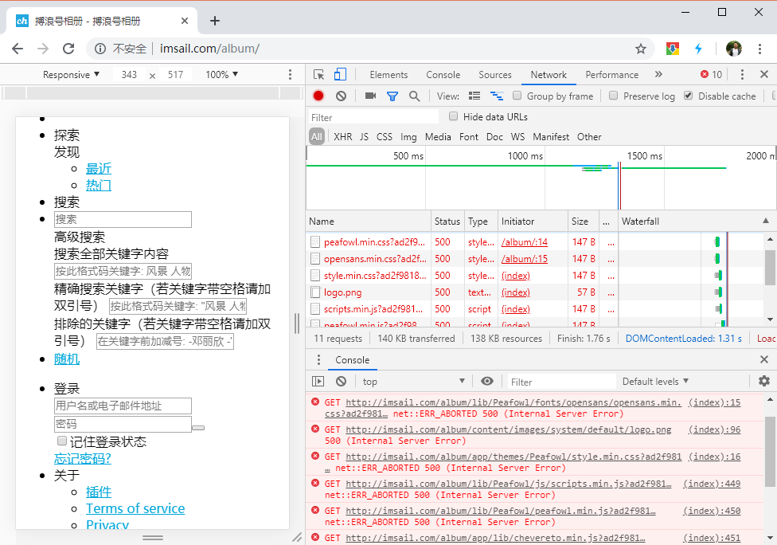This screenshot has width=777, height=545.
Task: Bookmark this page with star icon
Action: (640, 49)
